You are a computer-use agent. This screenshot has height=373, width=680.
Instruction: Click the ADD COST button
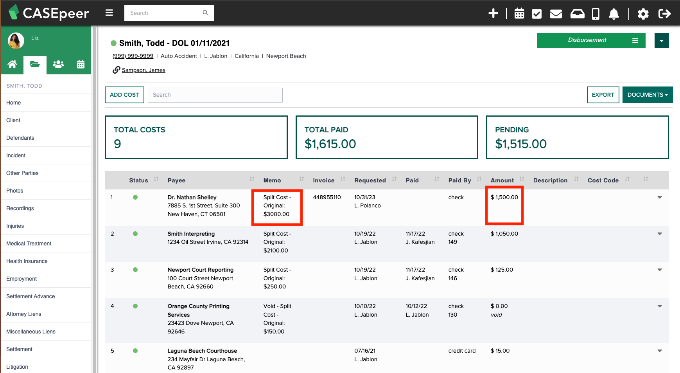tap(124, 95)
